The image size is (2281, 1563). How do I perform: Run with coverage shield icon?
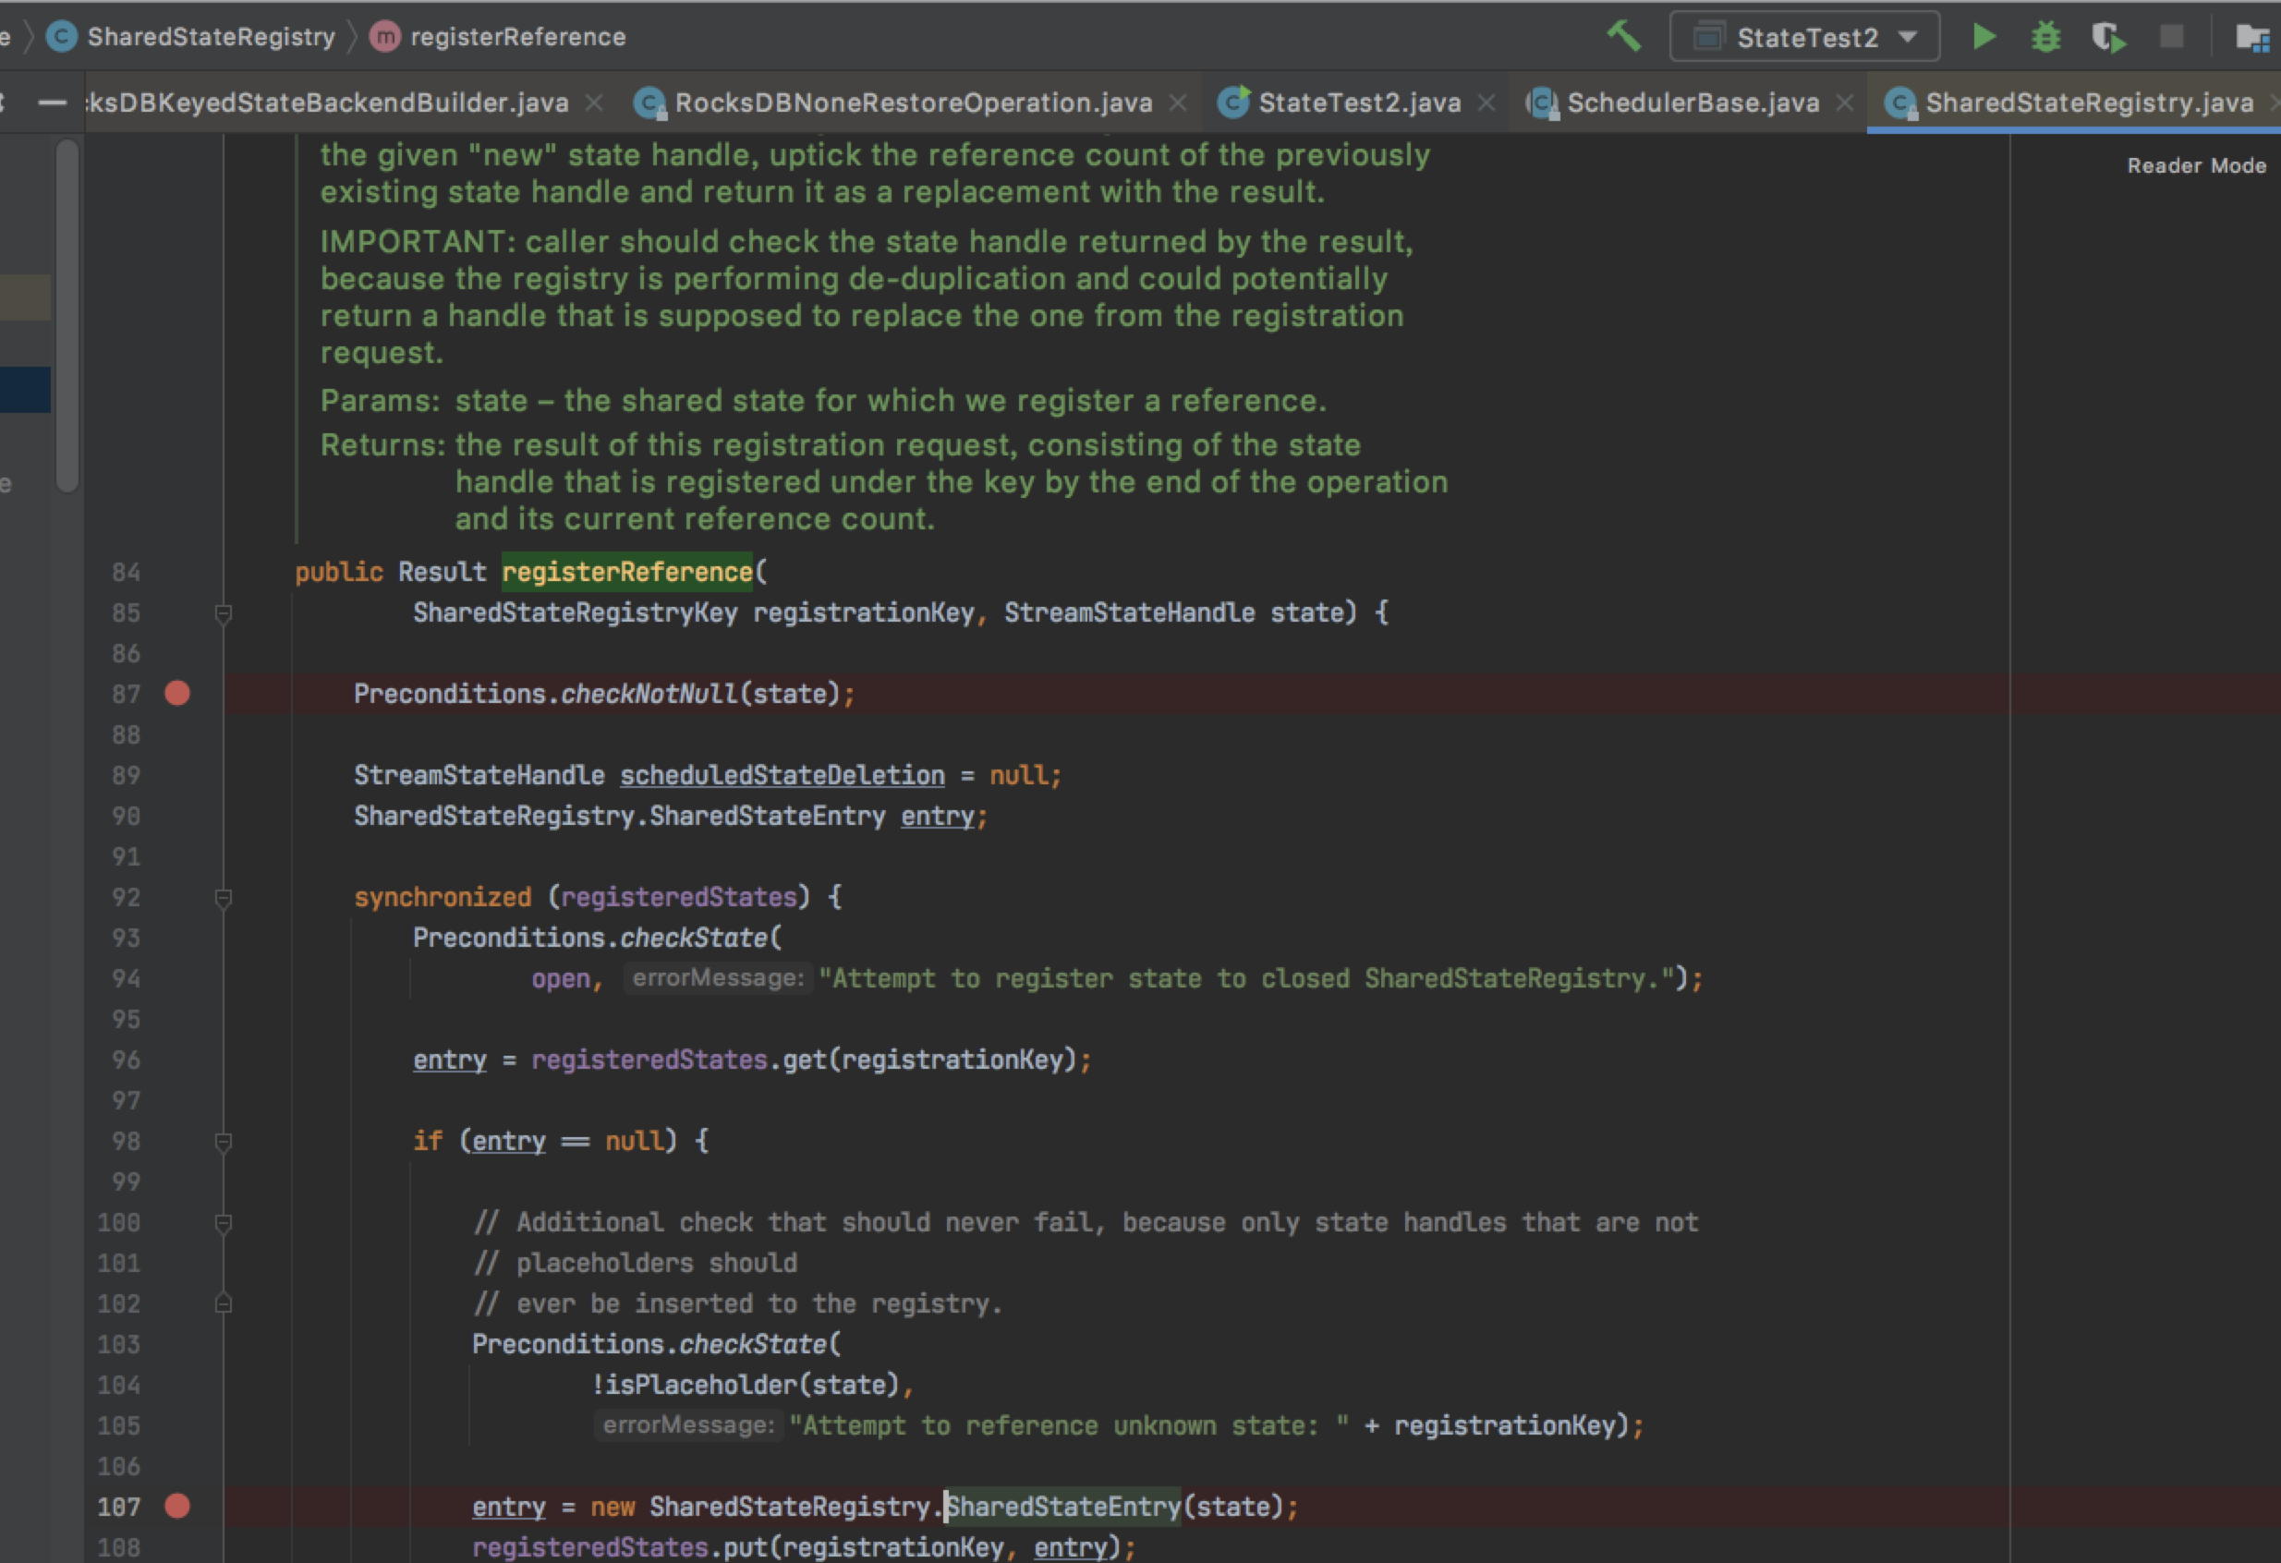pyautogui.click(x=2108, y=37)
